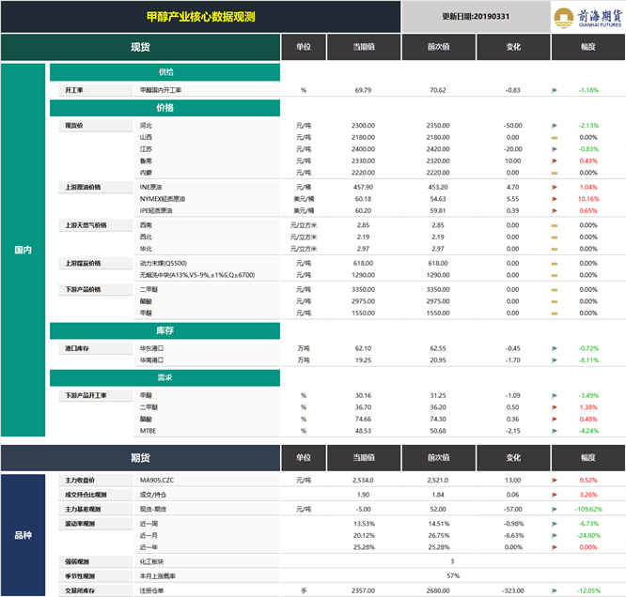Click yellow dash icon for 山西 row
The height and width of the screenshot is (597, 626).
click(x=555, y=138)
